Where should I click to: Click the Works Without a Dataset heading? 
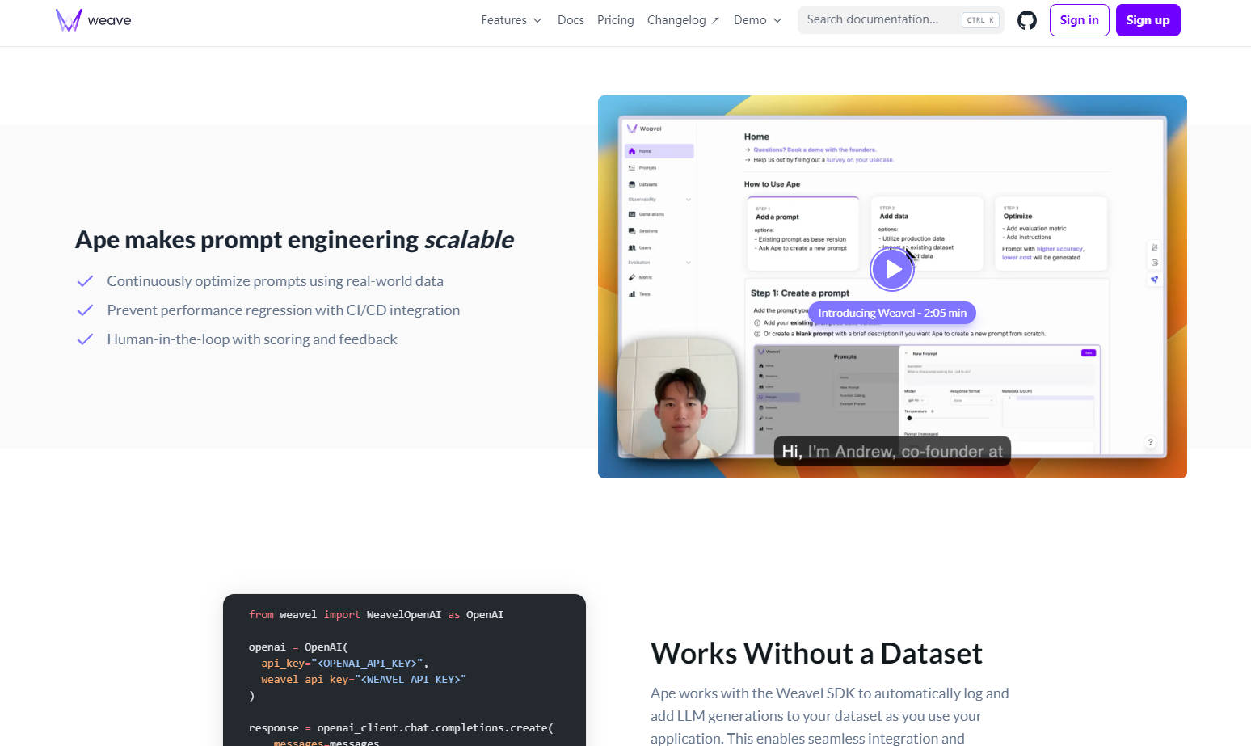point(816,653)
